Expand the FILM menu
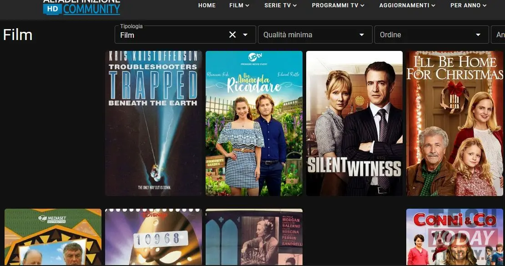This screenshot has height=266, width=505. (x=239, y=5)
